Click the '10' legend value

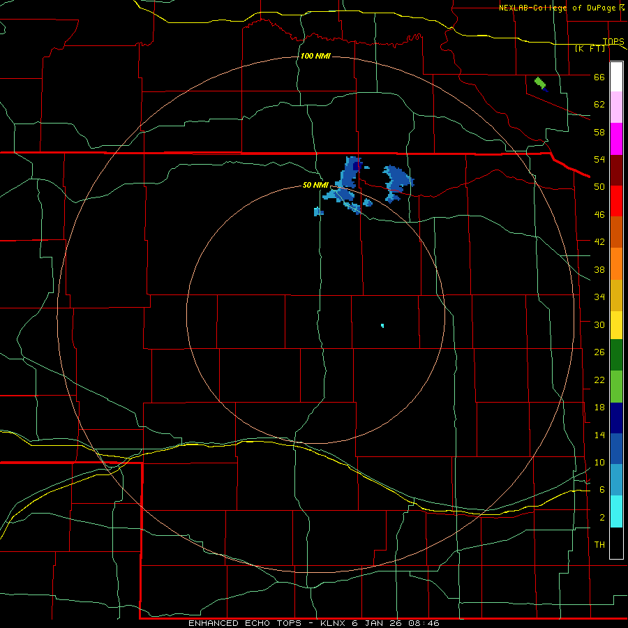tap(599, 463)
